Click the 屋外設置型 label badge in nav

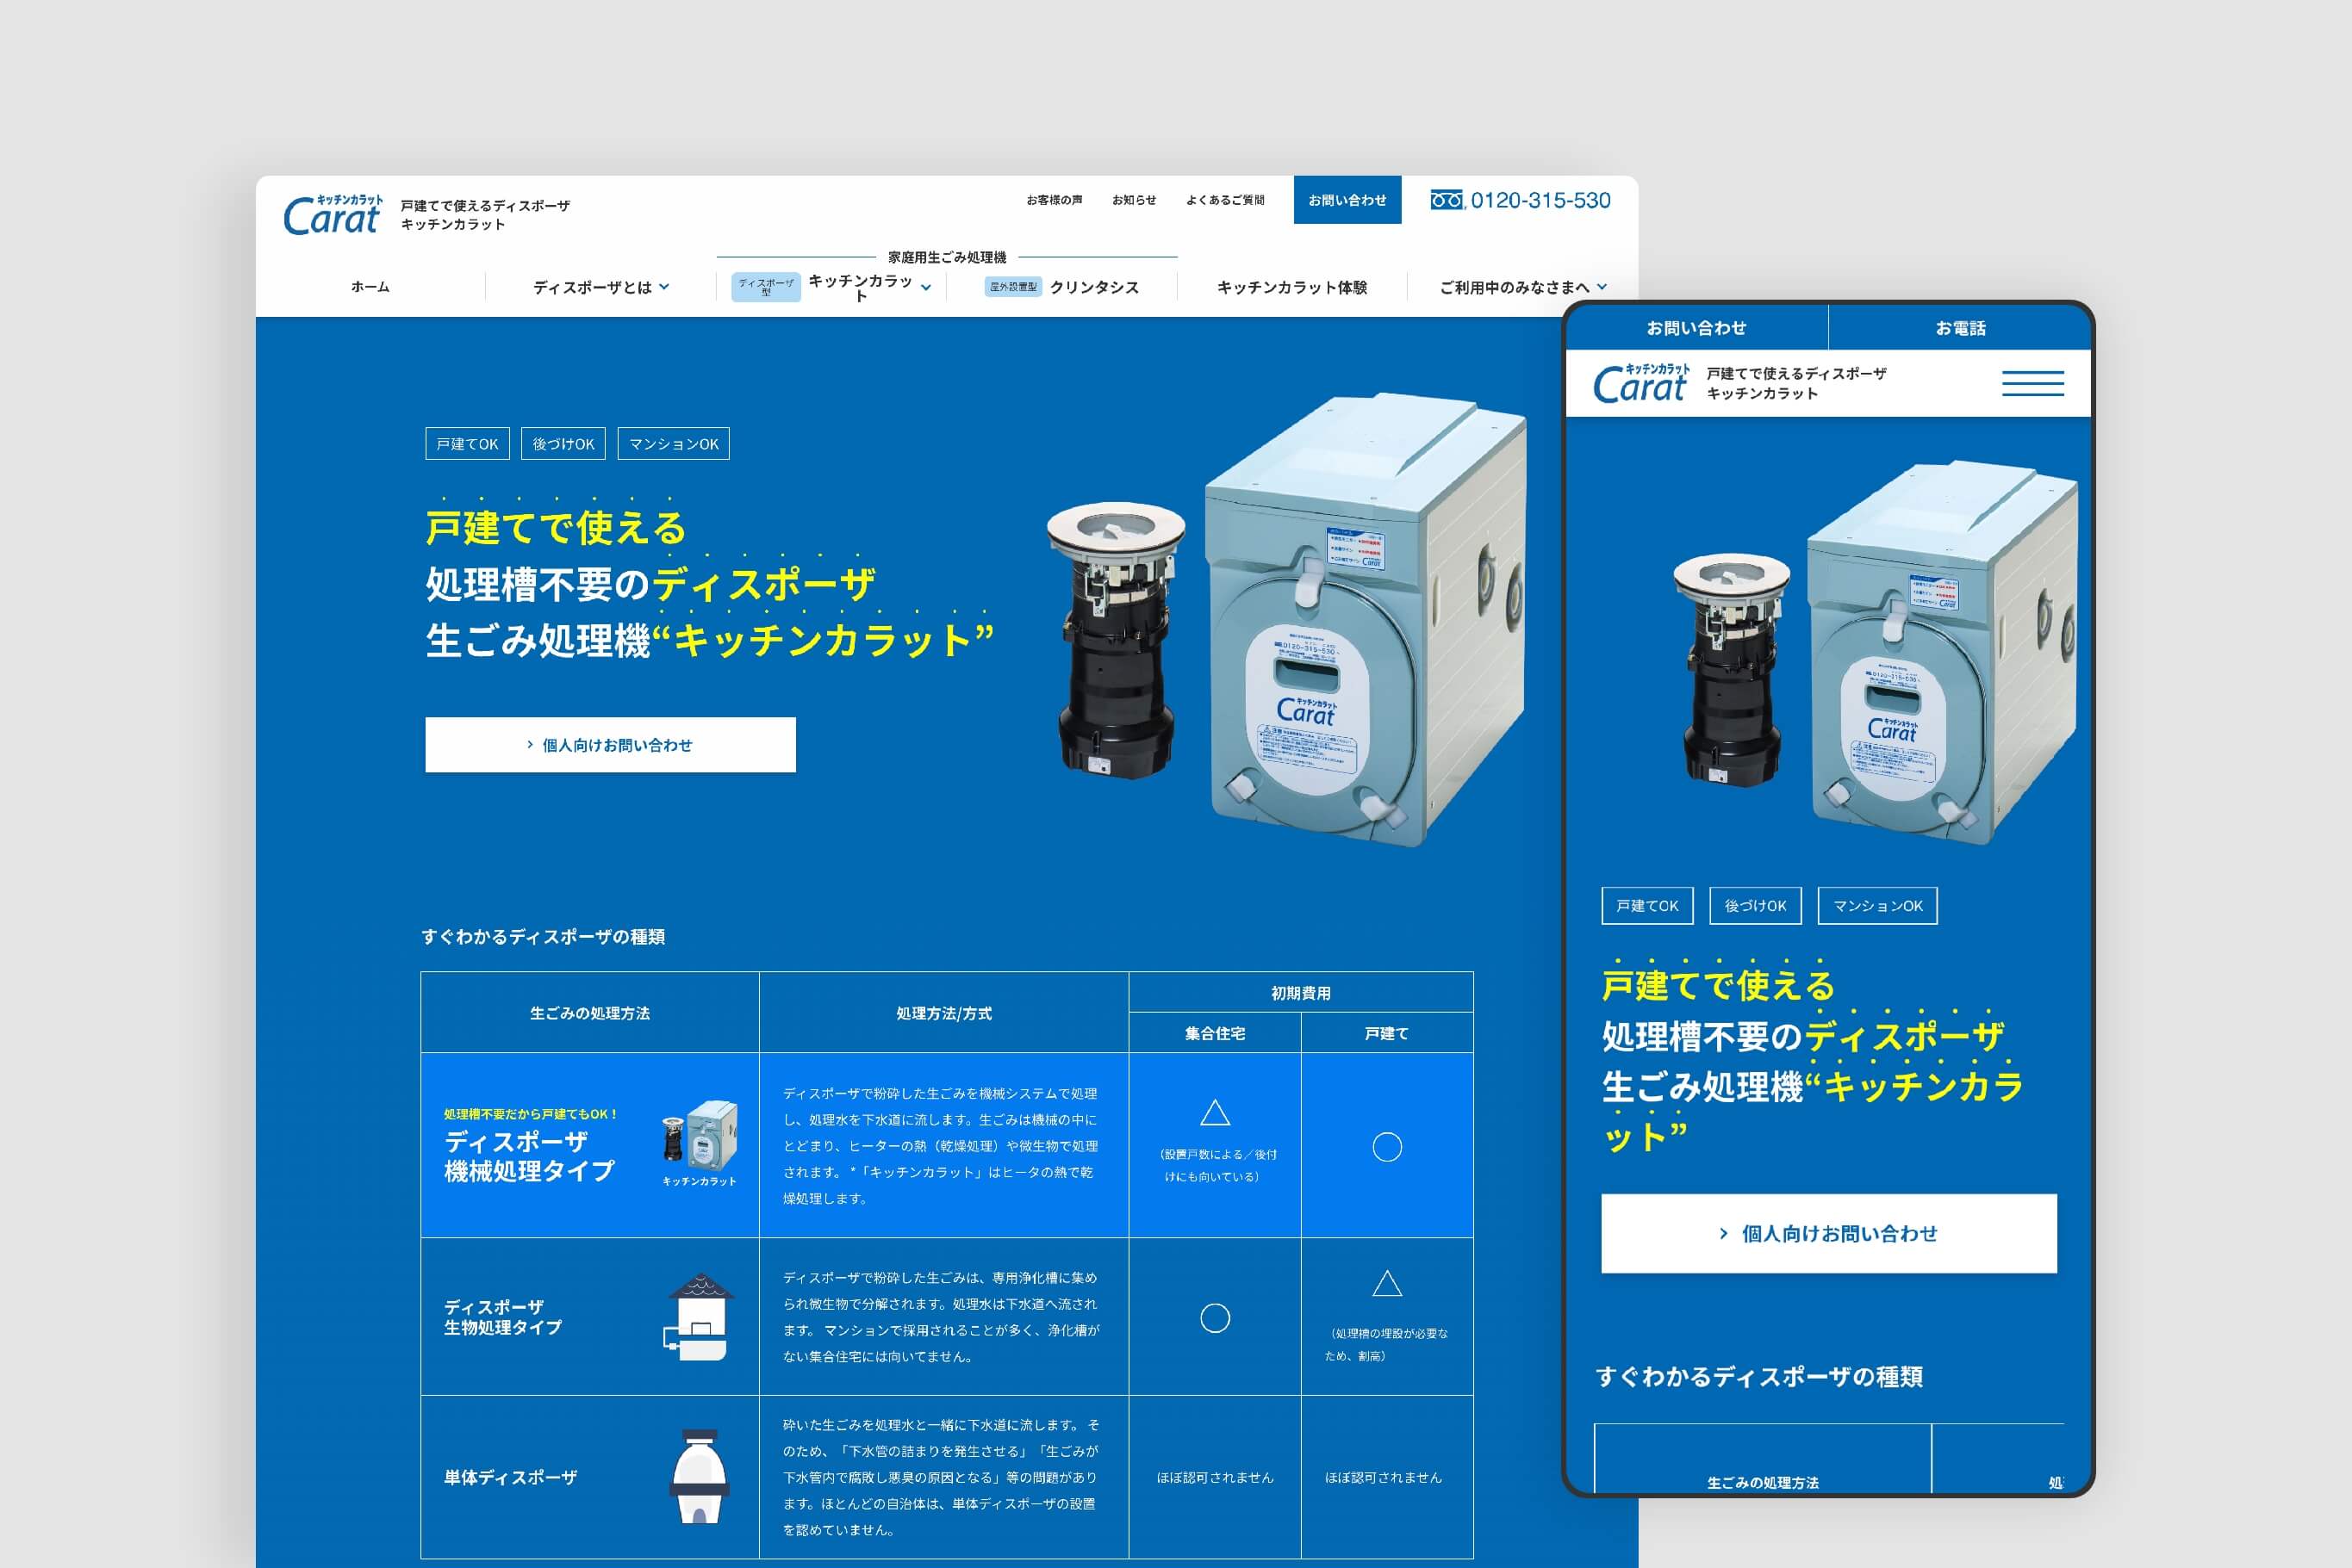tap(1012, 287)
